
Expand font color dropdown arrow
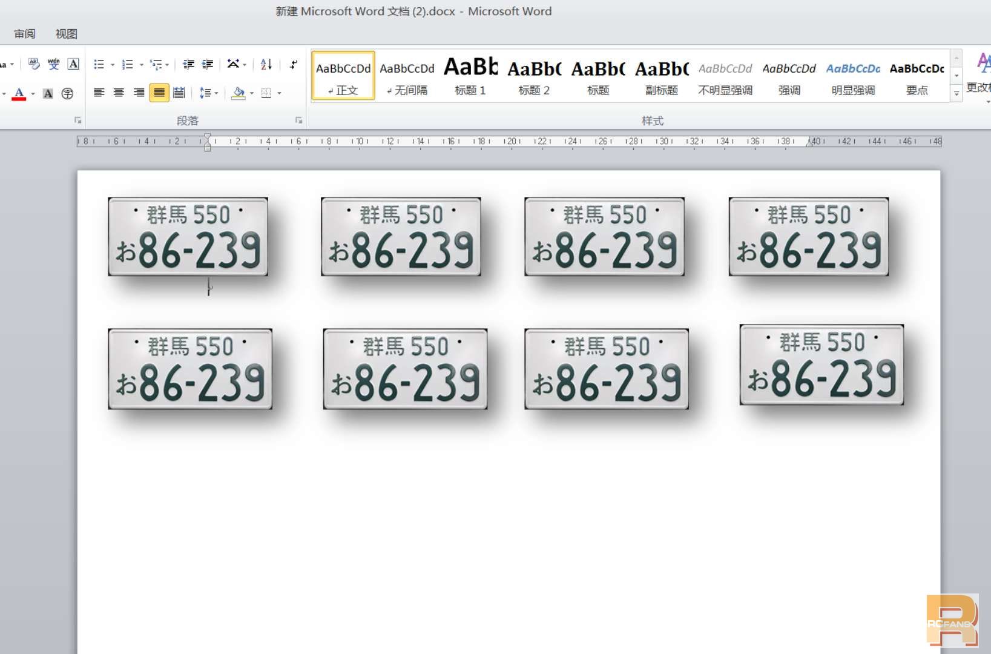[x=33, y=94]
